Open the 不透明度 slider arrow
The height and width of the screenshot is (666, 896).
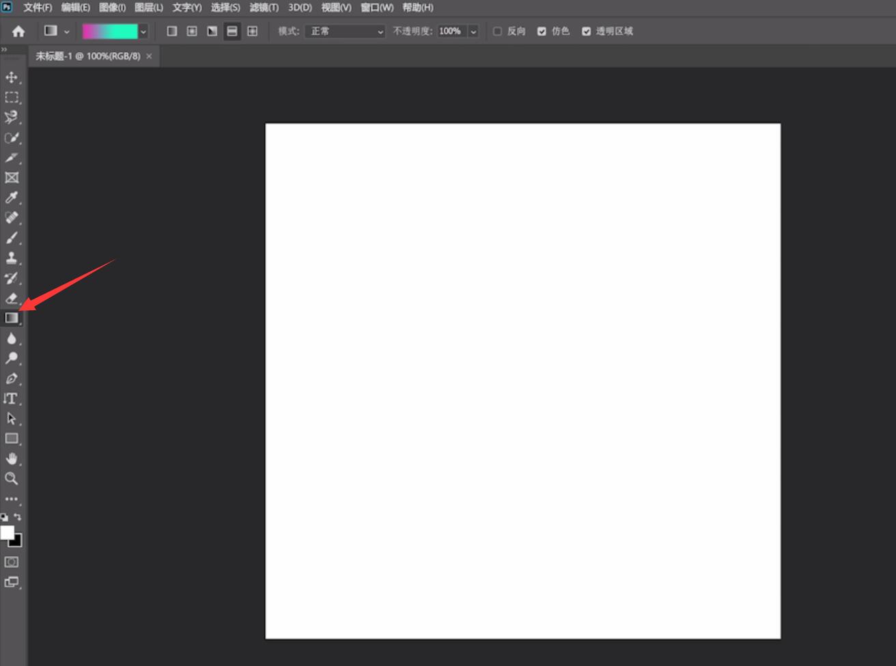[x=473, y=31]
